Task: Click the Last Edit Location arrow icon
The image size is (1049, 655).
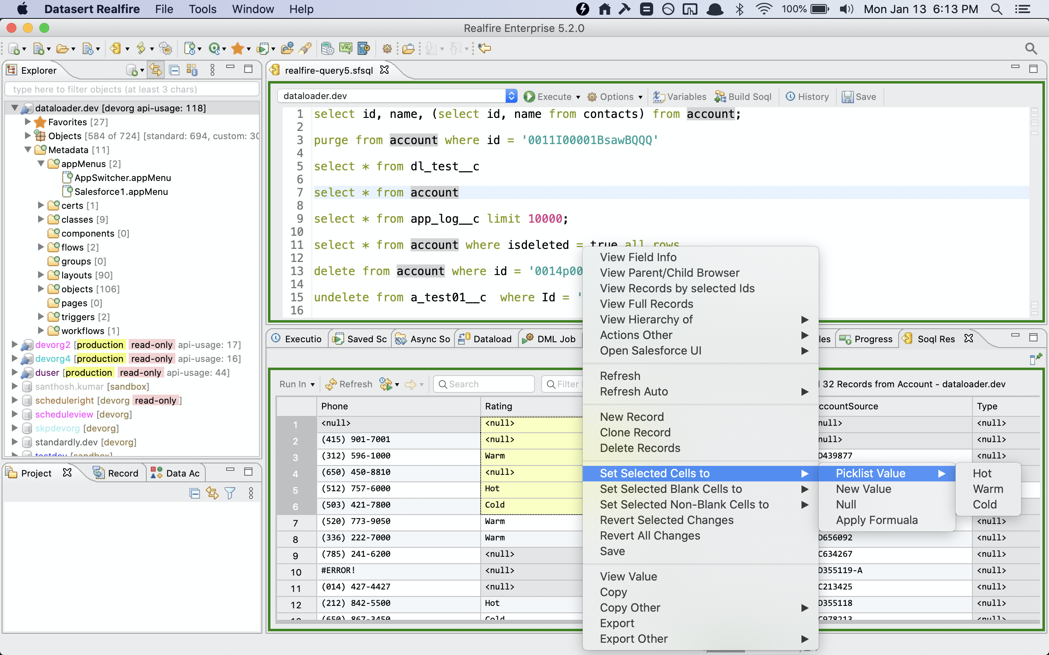Action: tap(485, 49)
